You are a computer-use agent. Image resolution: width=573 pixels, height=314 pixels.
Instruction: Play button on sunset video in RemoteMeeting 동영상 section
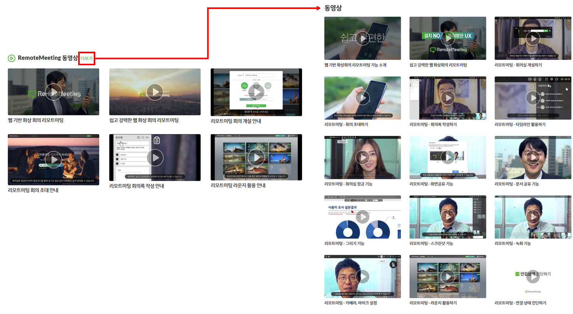155,92
